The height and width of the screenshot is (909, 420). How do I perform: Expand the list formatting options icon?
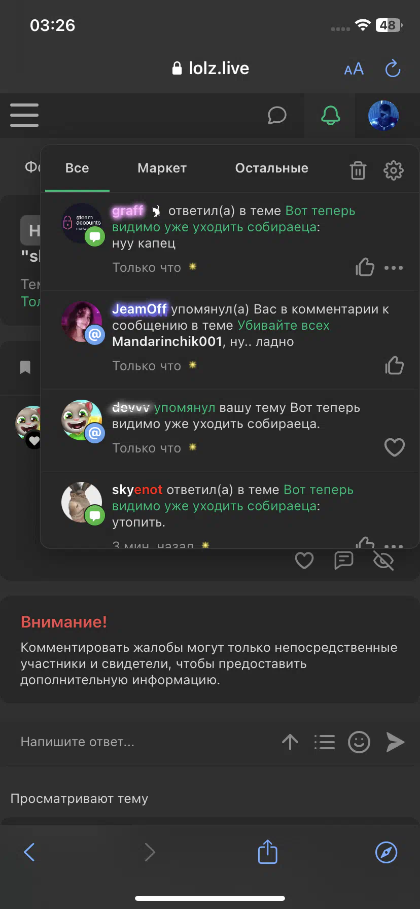325,742
